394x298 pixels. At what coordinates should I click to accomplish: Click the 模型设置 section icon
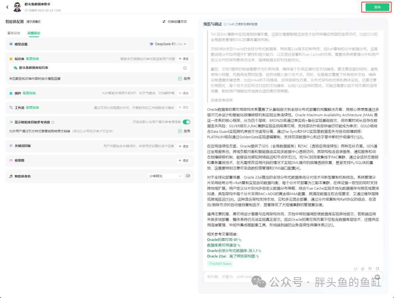click(11, 44)
